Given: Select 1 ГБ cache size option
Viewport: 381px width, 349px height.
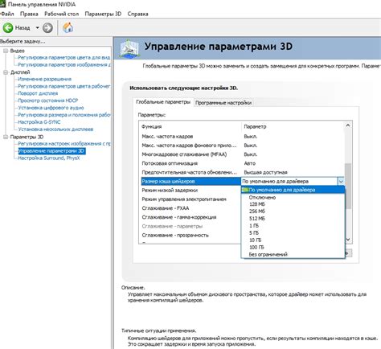Looking at the screenshot, I should click(293, 226).
